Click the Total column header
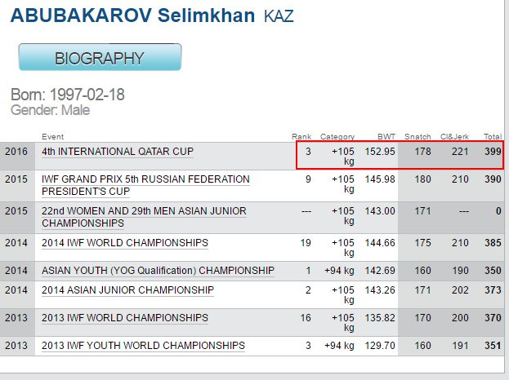 pyautogui.click(x=493, y=136)
